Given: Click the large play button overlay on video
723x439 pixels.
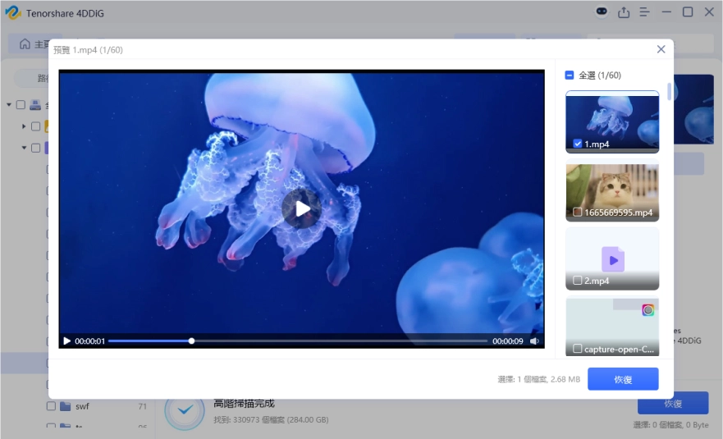Looking at the screenshot, I should click(x=301, y=208).
